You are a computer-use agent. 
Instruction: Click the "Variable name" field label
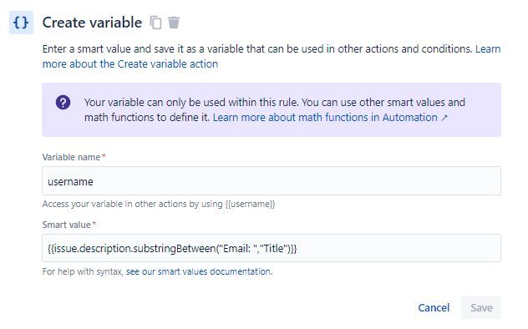[x=71, y=157]
